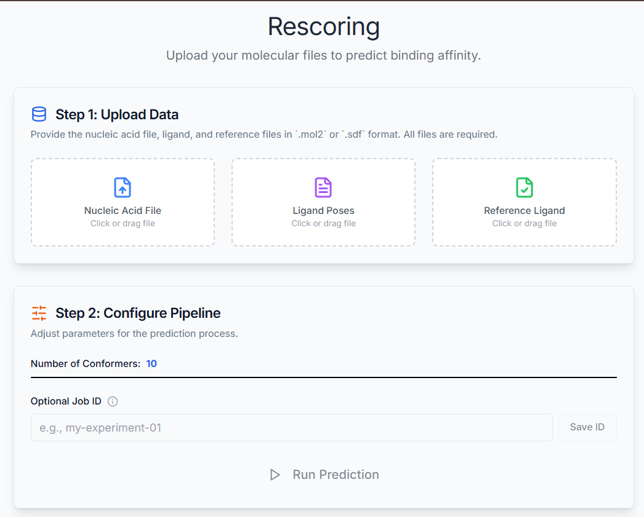
Task: Open the info tooltip beside Optional Job ID
Action: [x=112, y=401]
